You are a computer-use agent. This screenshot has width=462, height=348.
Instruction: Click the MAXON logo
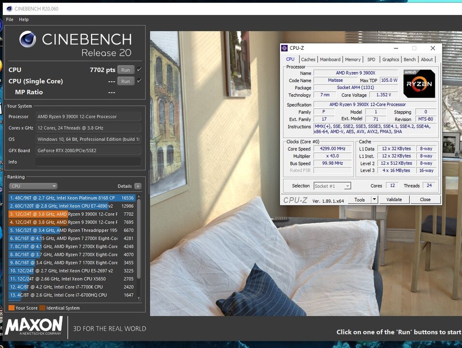click(x=34, y=326)
